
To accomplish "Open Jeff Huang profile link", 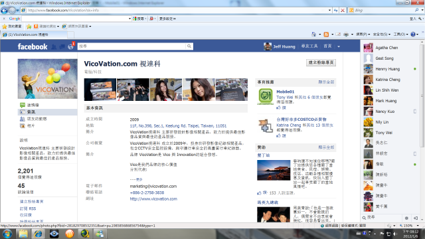I will [284, 46].
